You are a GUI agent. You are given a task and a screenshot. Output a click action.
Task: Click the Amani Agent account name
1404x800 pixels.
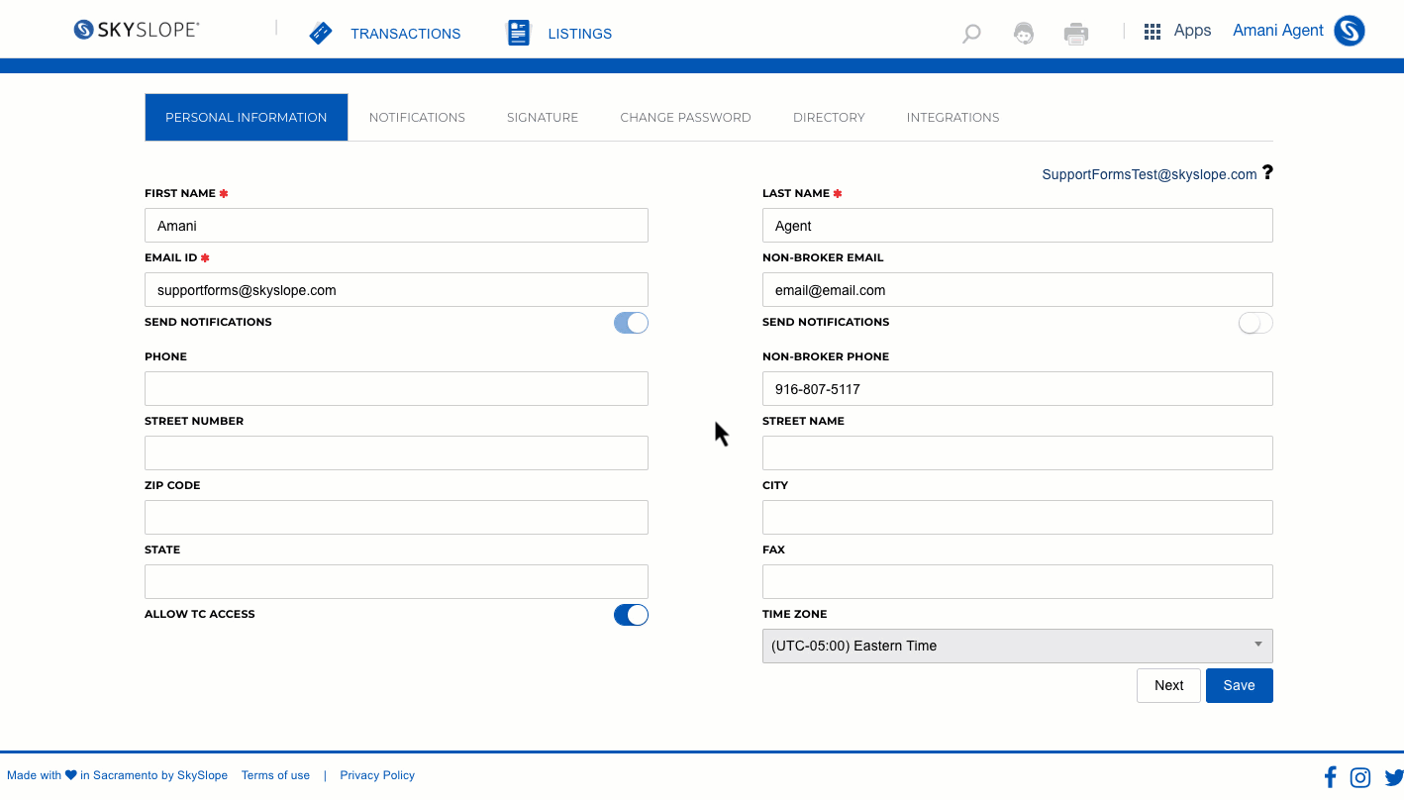[1277, 31]
